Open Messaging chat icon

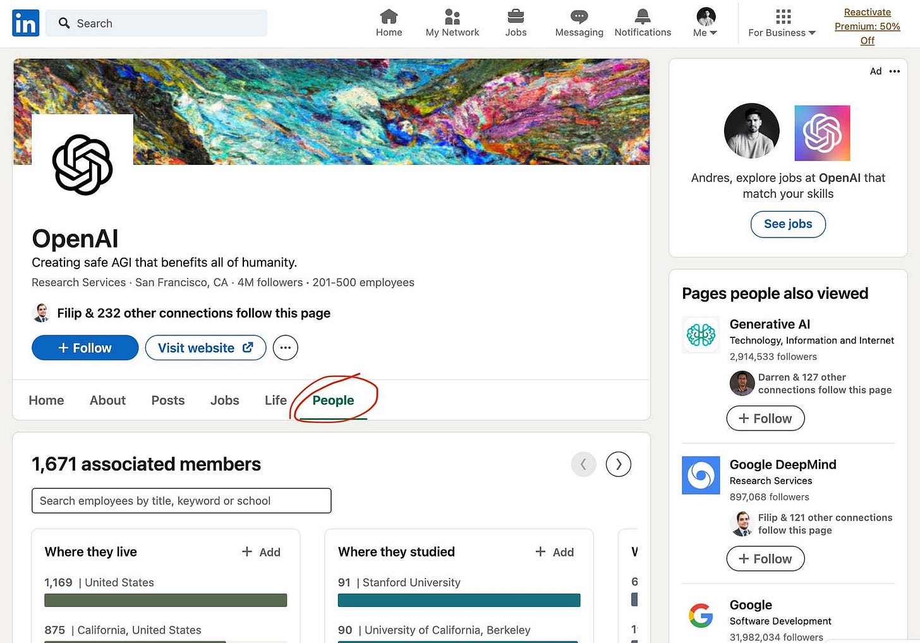click(x=579, y=16)
